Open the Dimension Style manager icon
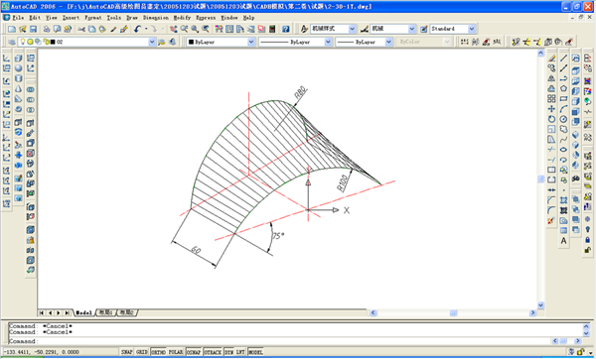 (365, 29)
